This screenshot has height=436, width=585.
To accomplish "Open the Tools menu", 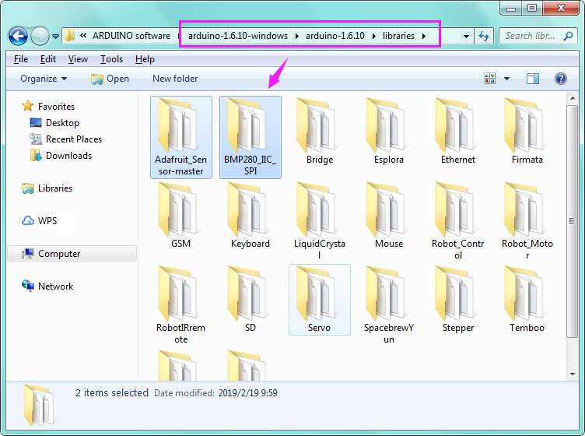I will click(111, 59).
